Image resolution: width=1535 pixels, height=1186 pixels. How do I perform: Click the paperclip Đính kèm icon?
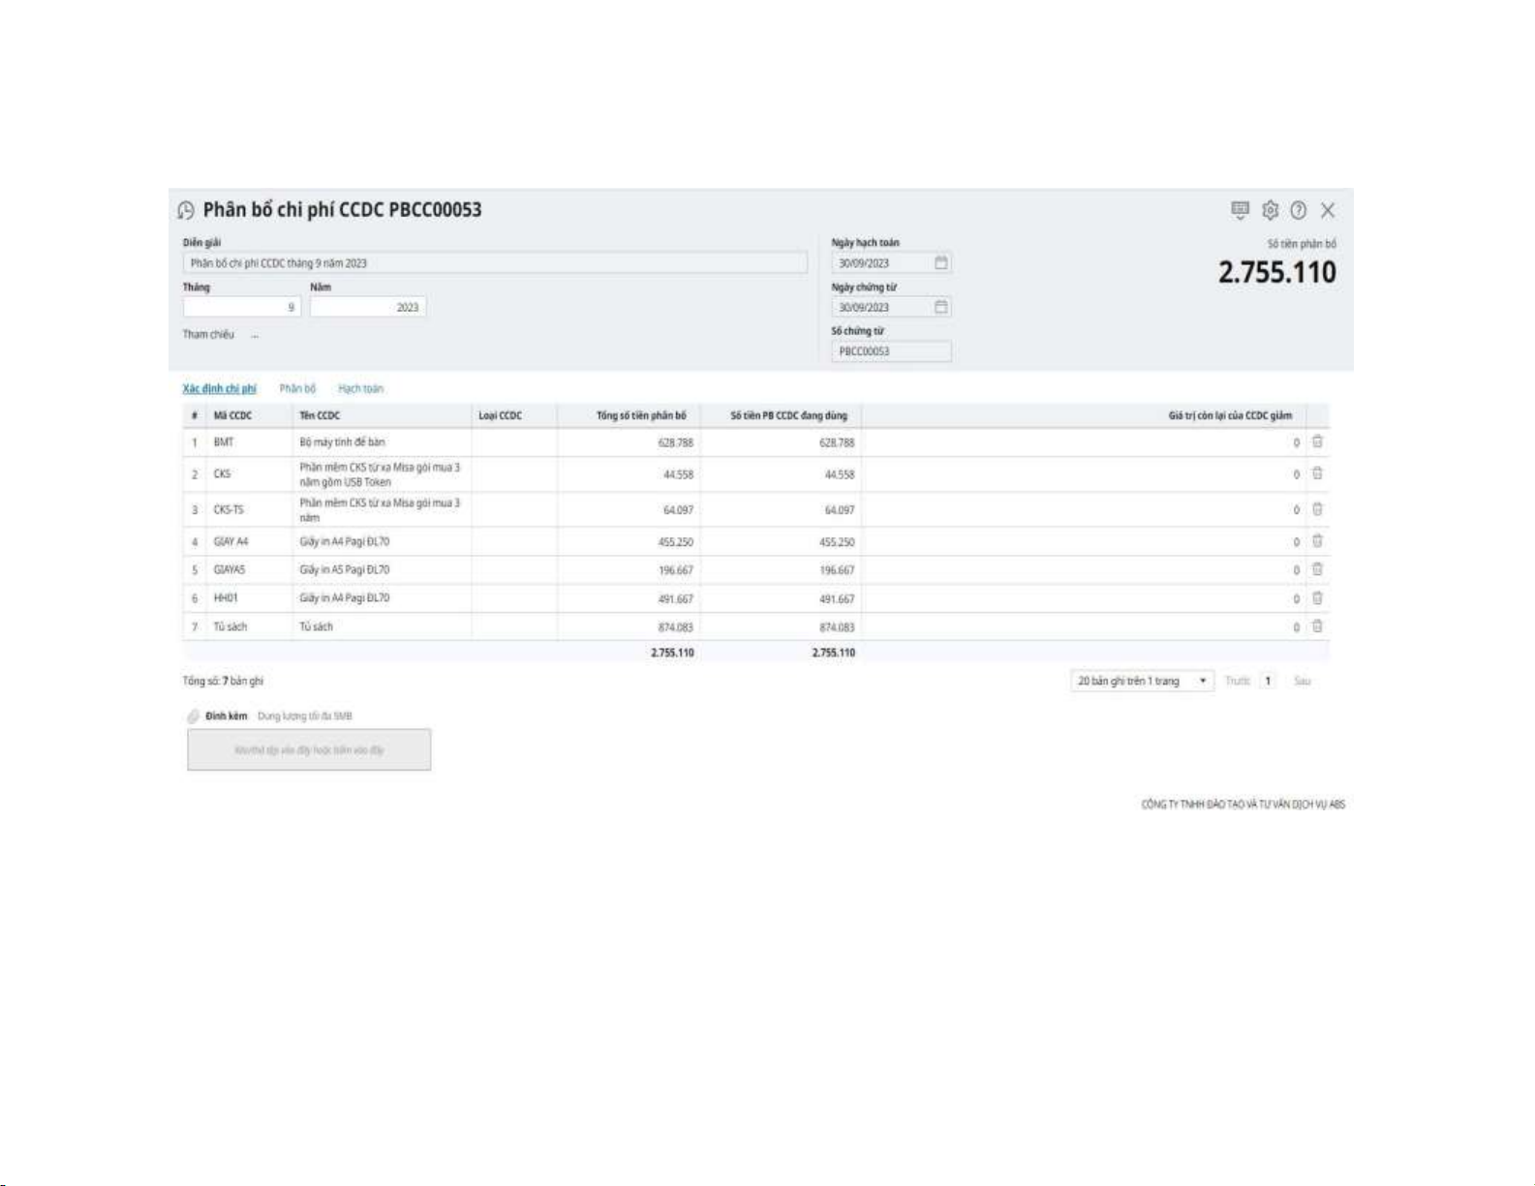tap(194, 716)
